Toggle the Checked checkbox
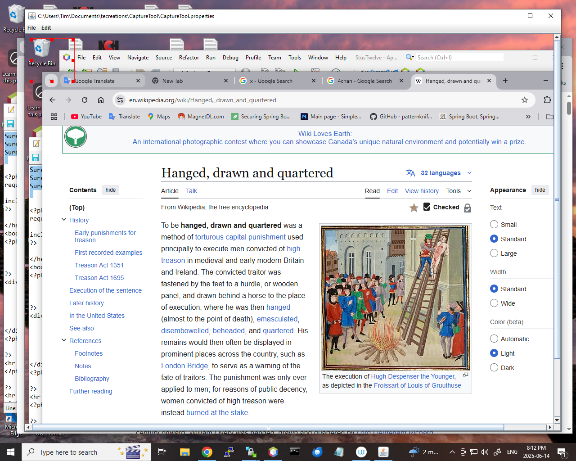 (x=427, y=207)
